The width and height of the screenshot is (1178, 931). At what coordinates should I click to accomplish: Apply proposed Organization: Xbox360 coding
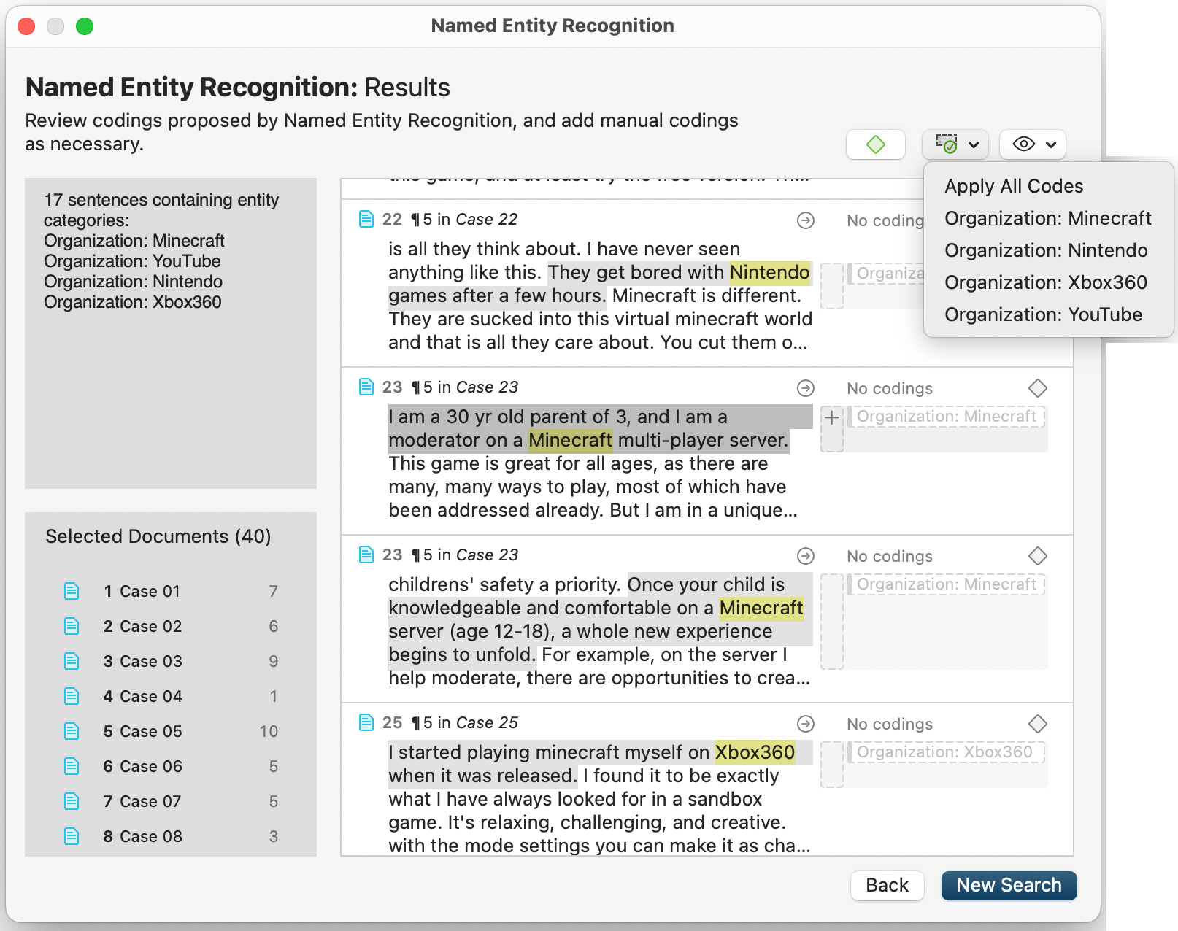(x=944, y=752)
